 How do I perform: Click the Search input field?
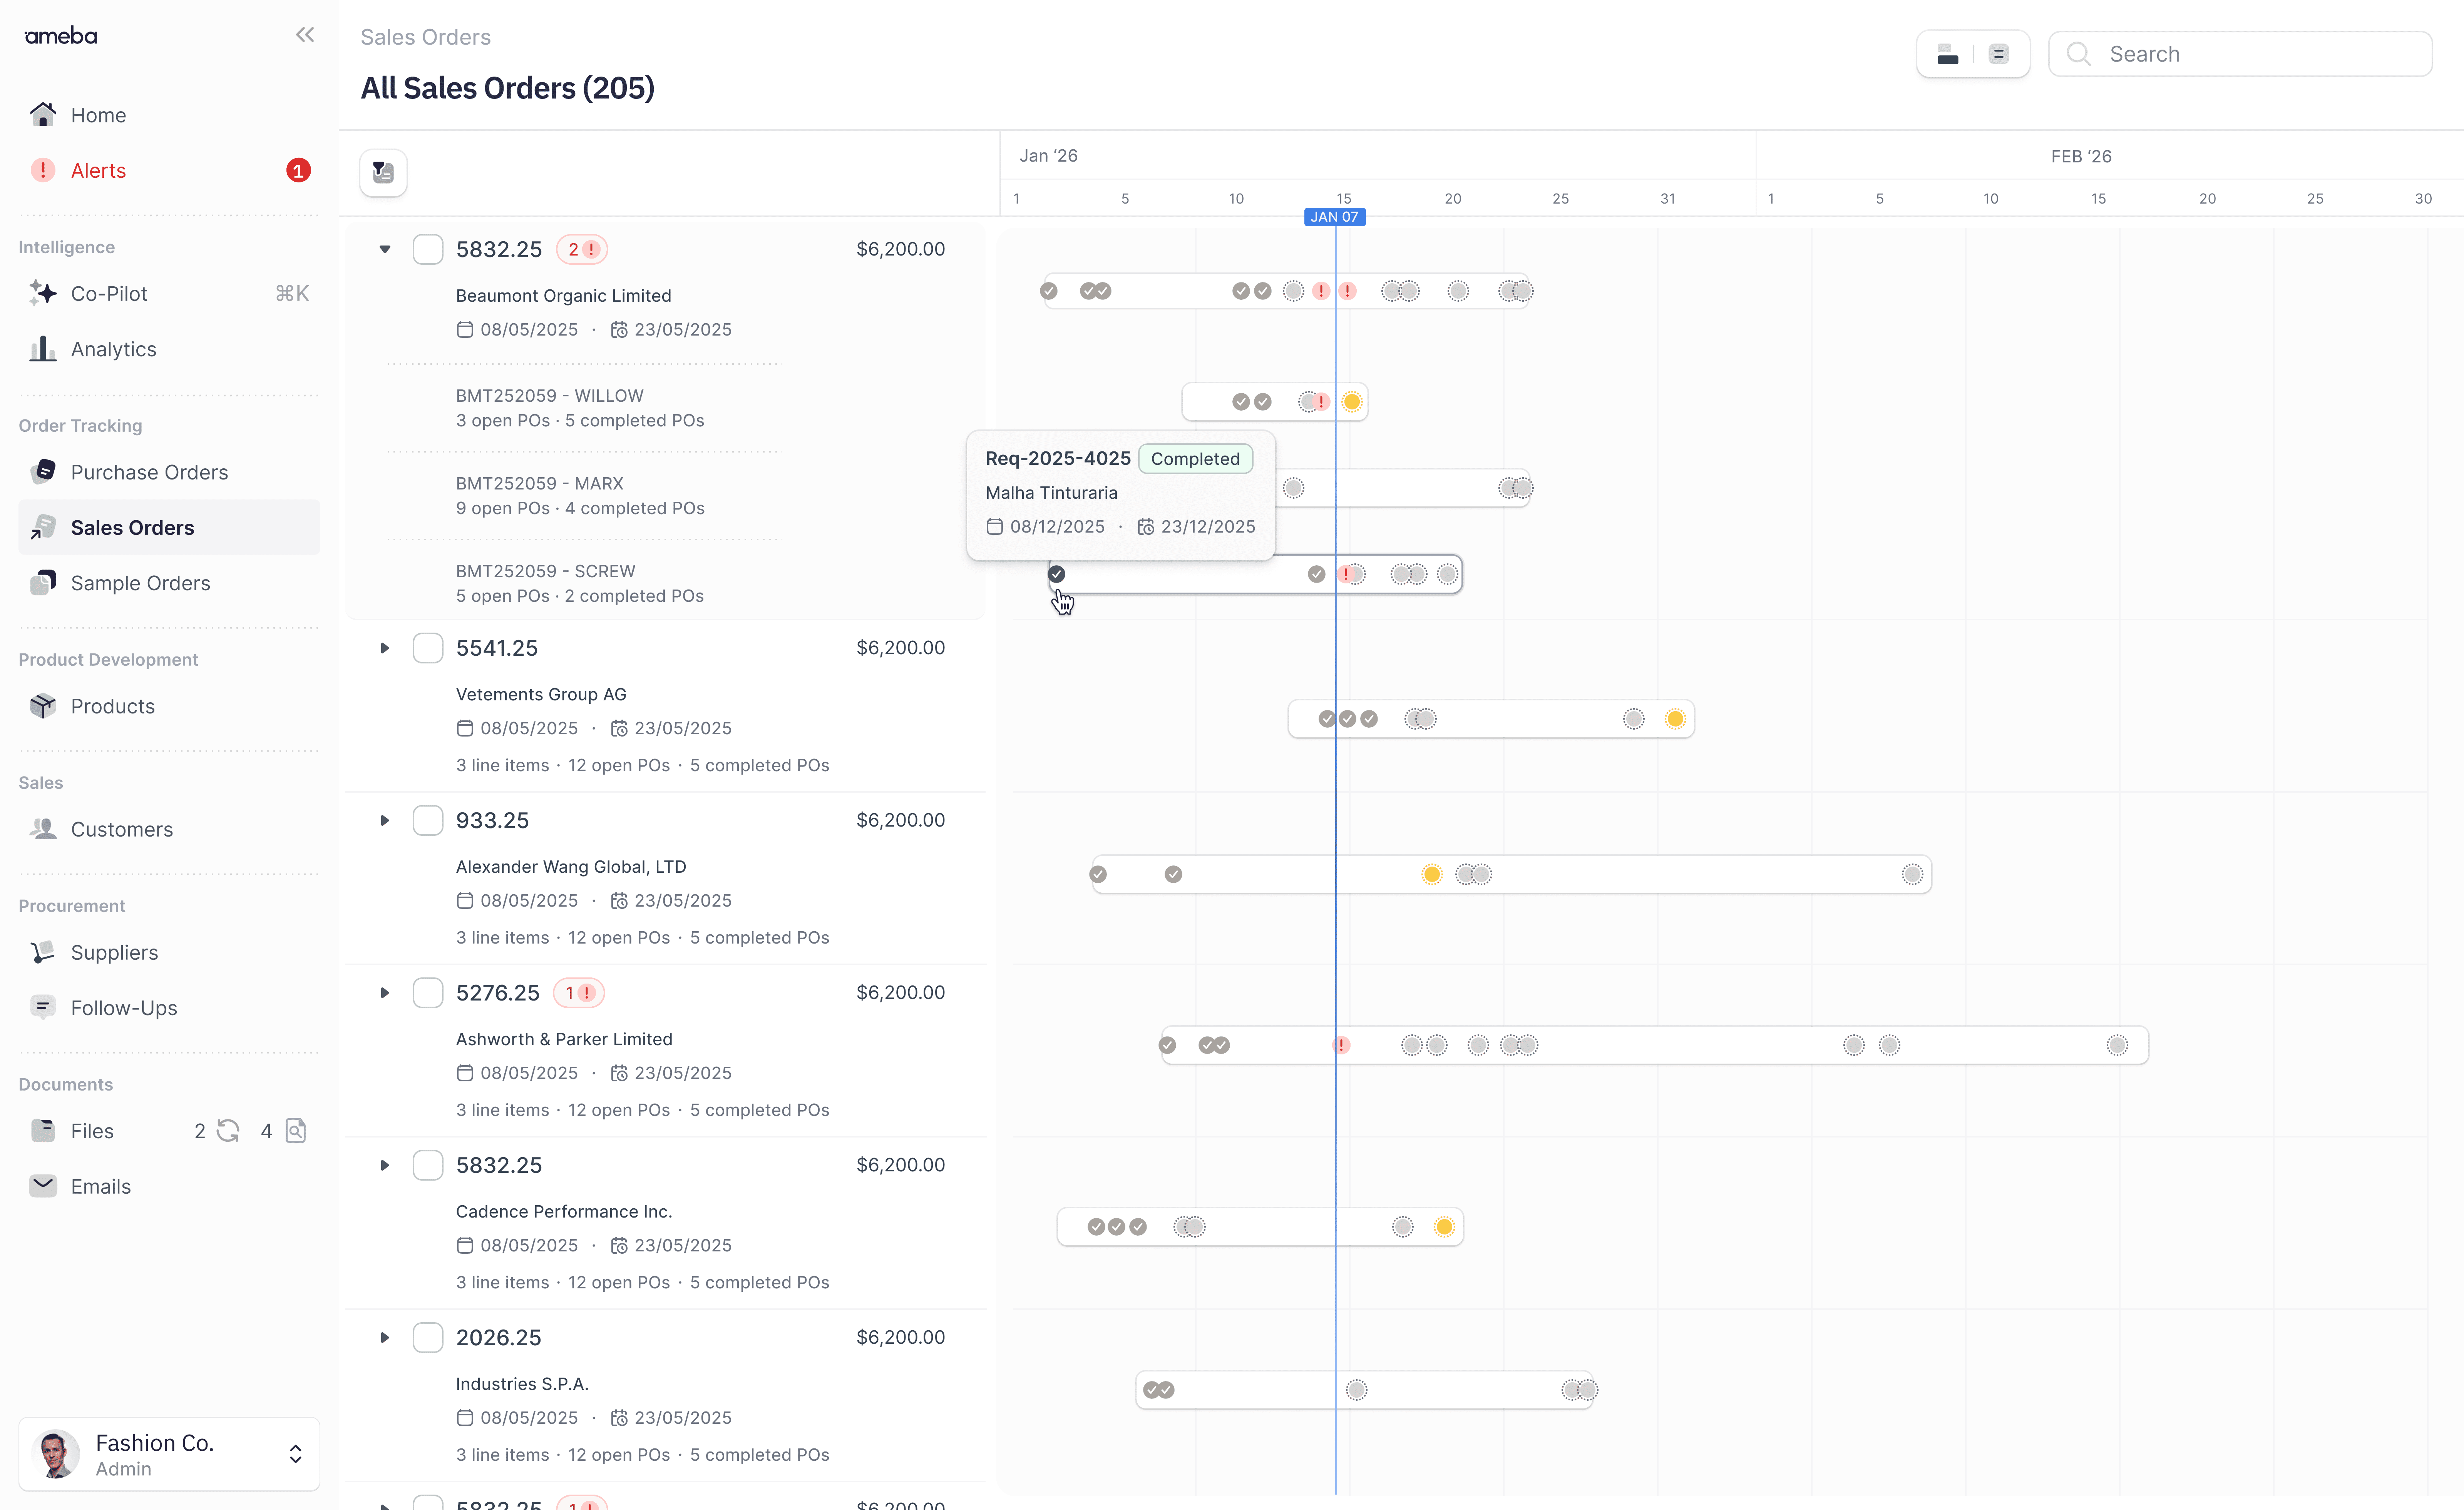2260,54
